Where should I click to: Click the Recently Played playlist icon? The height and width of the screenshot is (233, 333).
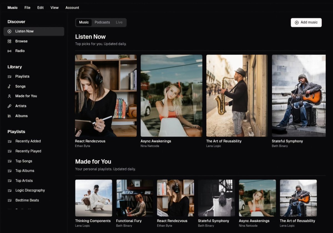9,151
